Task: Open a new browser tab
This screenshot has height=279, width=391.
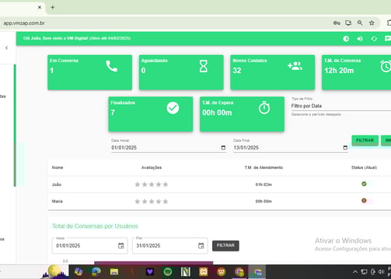Action: [x=53, y=7]
